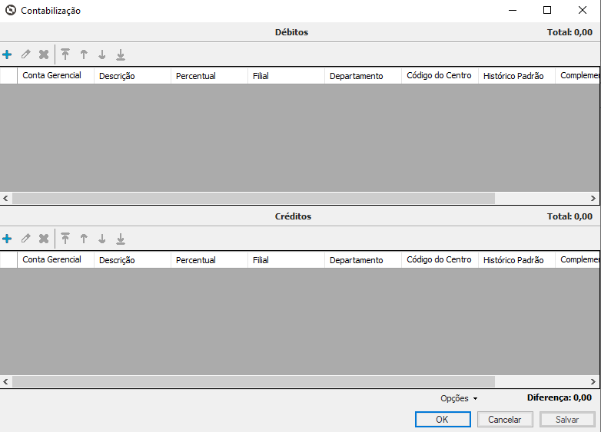
Task: Click the Histórico Padrão header in Débitos
Action: pos(513,76)
